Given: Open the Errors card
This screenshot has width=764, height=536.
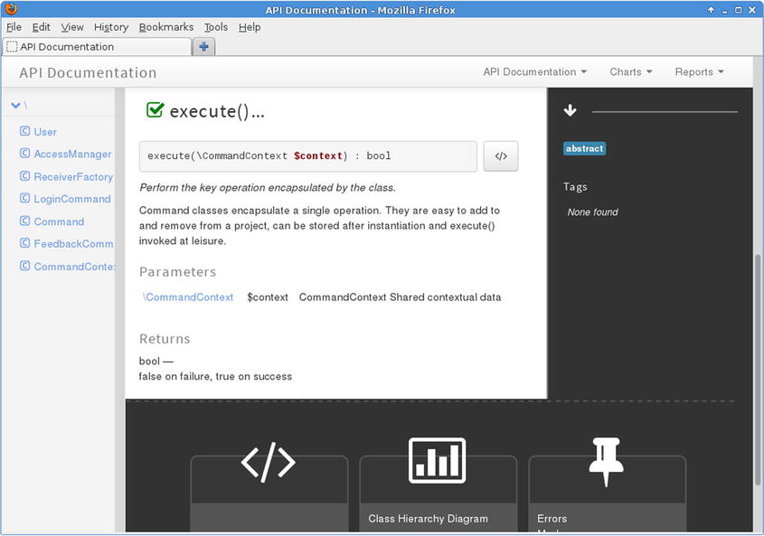Looking at the screenshot, I should pos(607,494).
